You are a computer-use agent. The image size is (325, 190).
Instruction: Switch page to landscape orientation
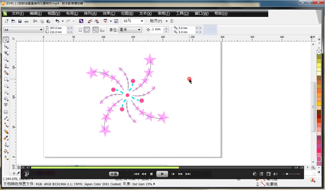tap(87, 30)
